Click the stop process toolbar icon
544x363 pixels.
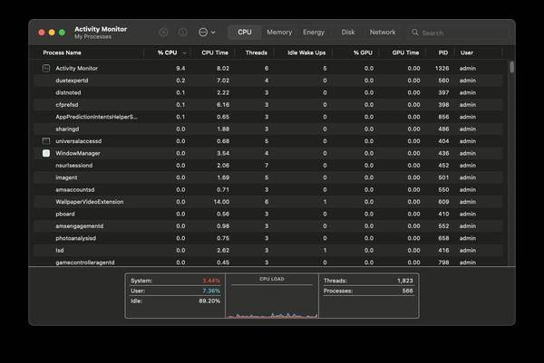163,33
